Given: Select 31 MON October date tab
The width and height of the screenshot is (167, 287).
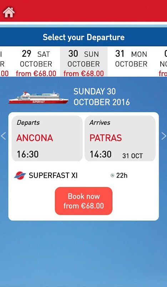Looking at the screenshot, I should click(131, 62).
